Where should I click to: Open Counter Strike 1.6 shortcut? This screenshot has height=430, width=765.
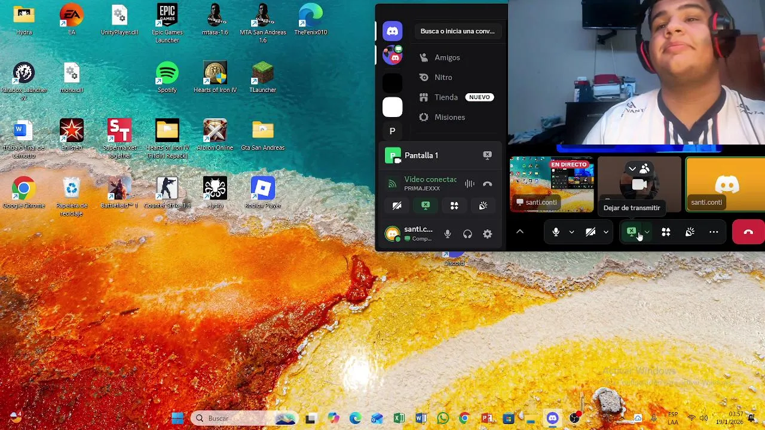coord(167,193)
